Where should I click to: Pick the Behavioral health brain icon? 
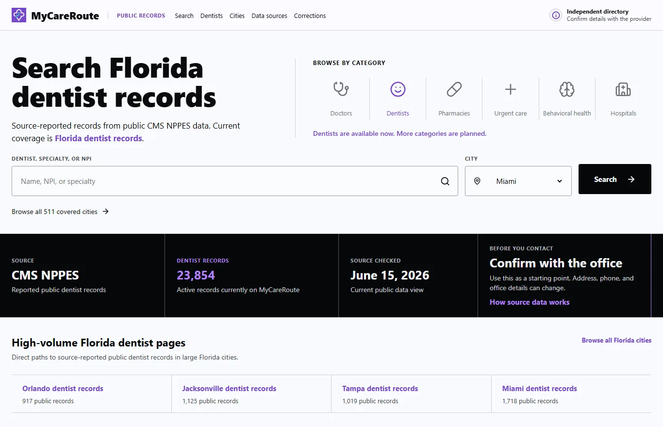[567, 89]
